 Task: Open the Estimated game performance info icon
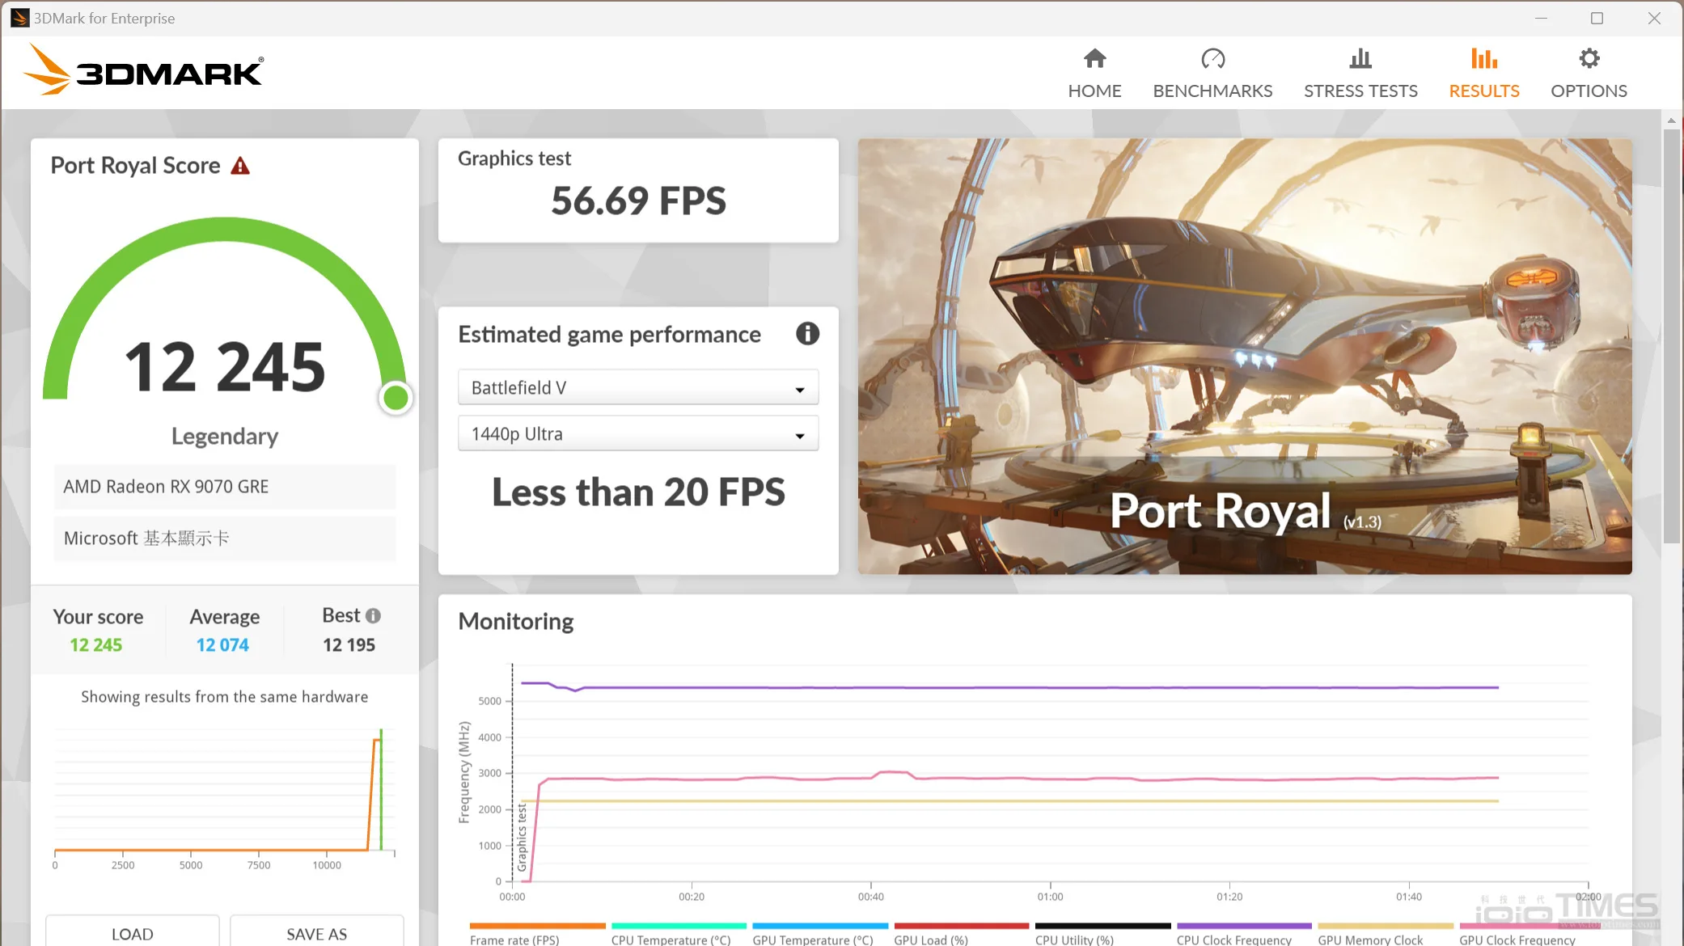[x=807, y=333]
